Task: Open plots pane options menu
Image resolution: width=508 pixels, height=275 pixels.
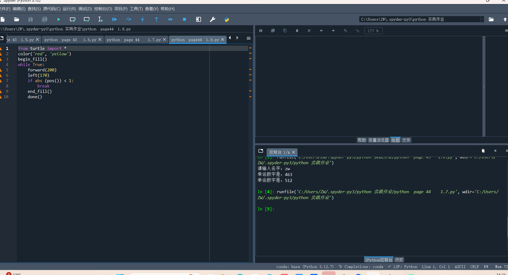Action: pyautogui.click(x=506, y=31)
